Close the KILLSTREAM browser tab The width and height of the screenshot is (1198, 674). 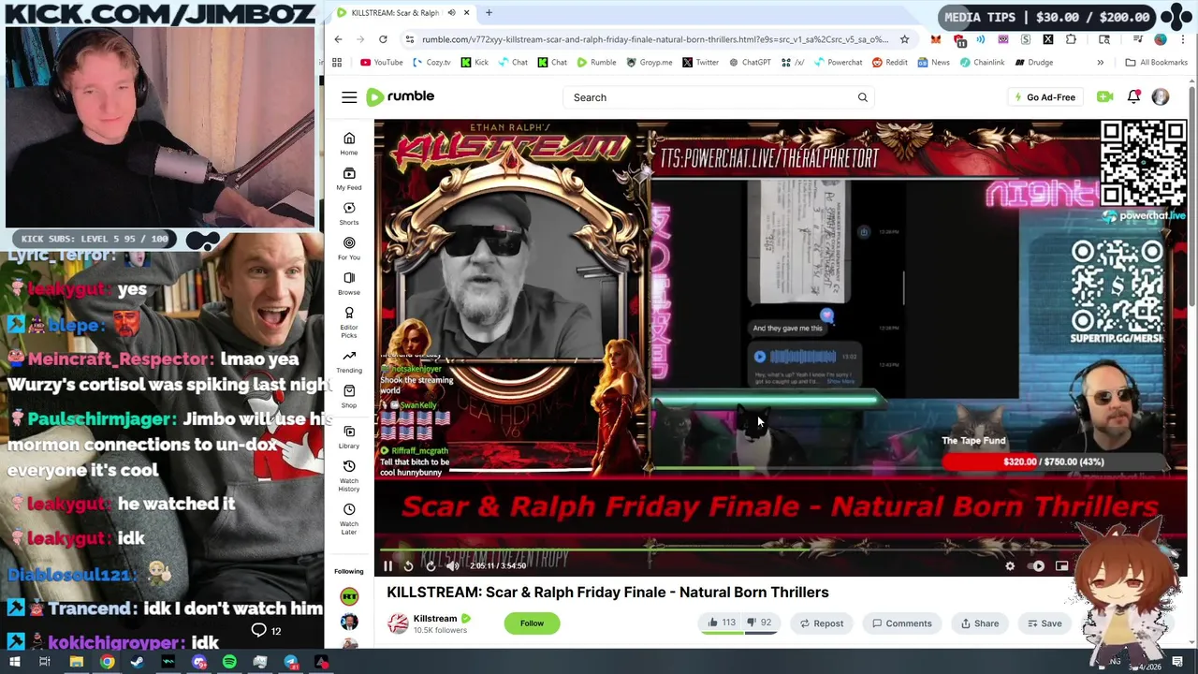click(x=466, y=13)
